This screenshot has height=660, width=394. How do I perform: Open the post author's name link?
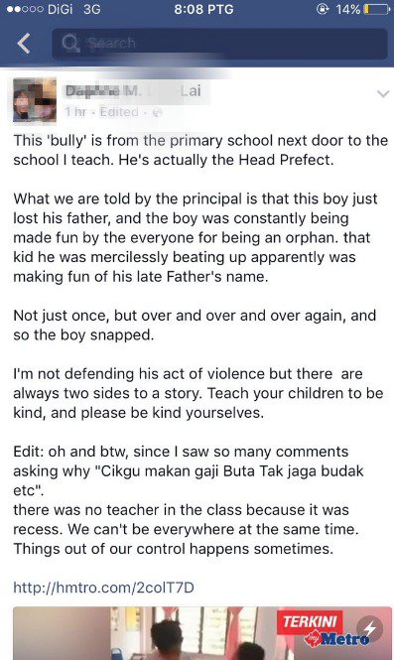[x=133, y=91]
